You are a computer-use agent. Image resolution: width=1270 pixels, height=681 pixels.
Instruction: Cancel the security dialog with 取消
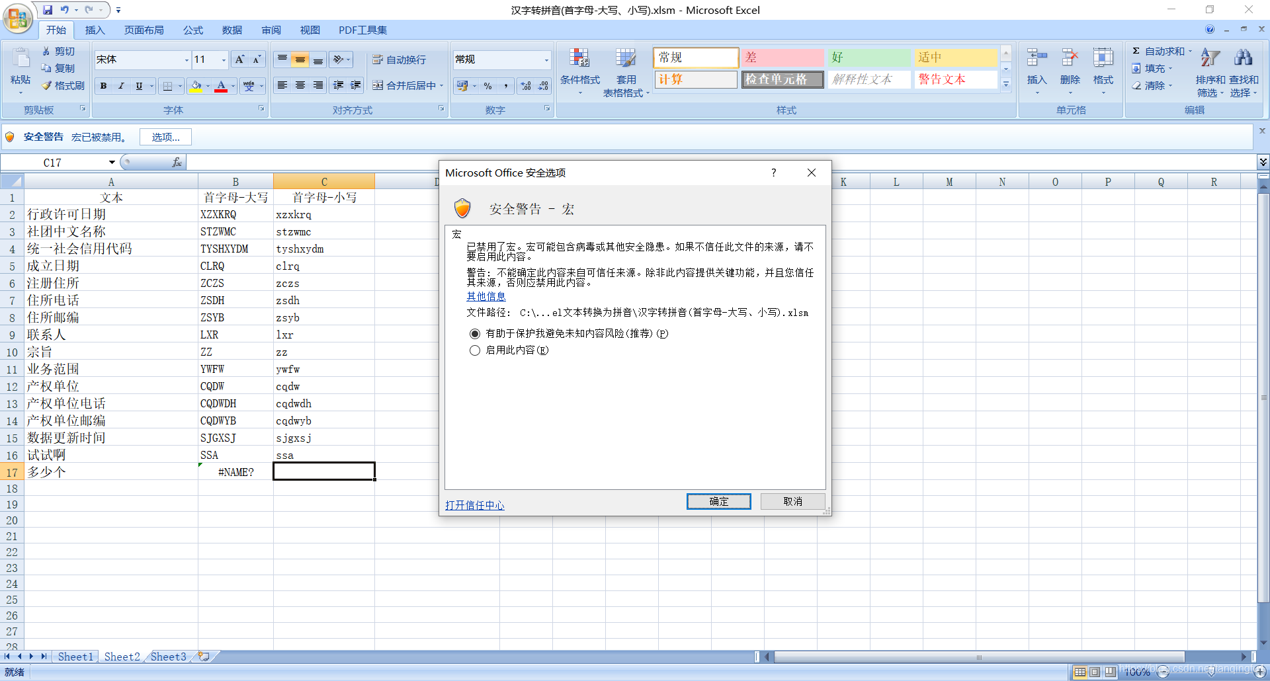(x=792, y=502)
